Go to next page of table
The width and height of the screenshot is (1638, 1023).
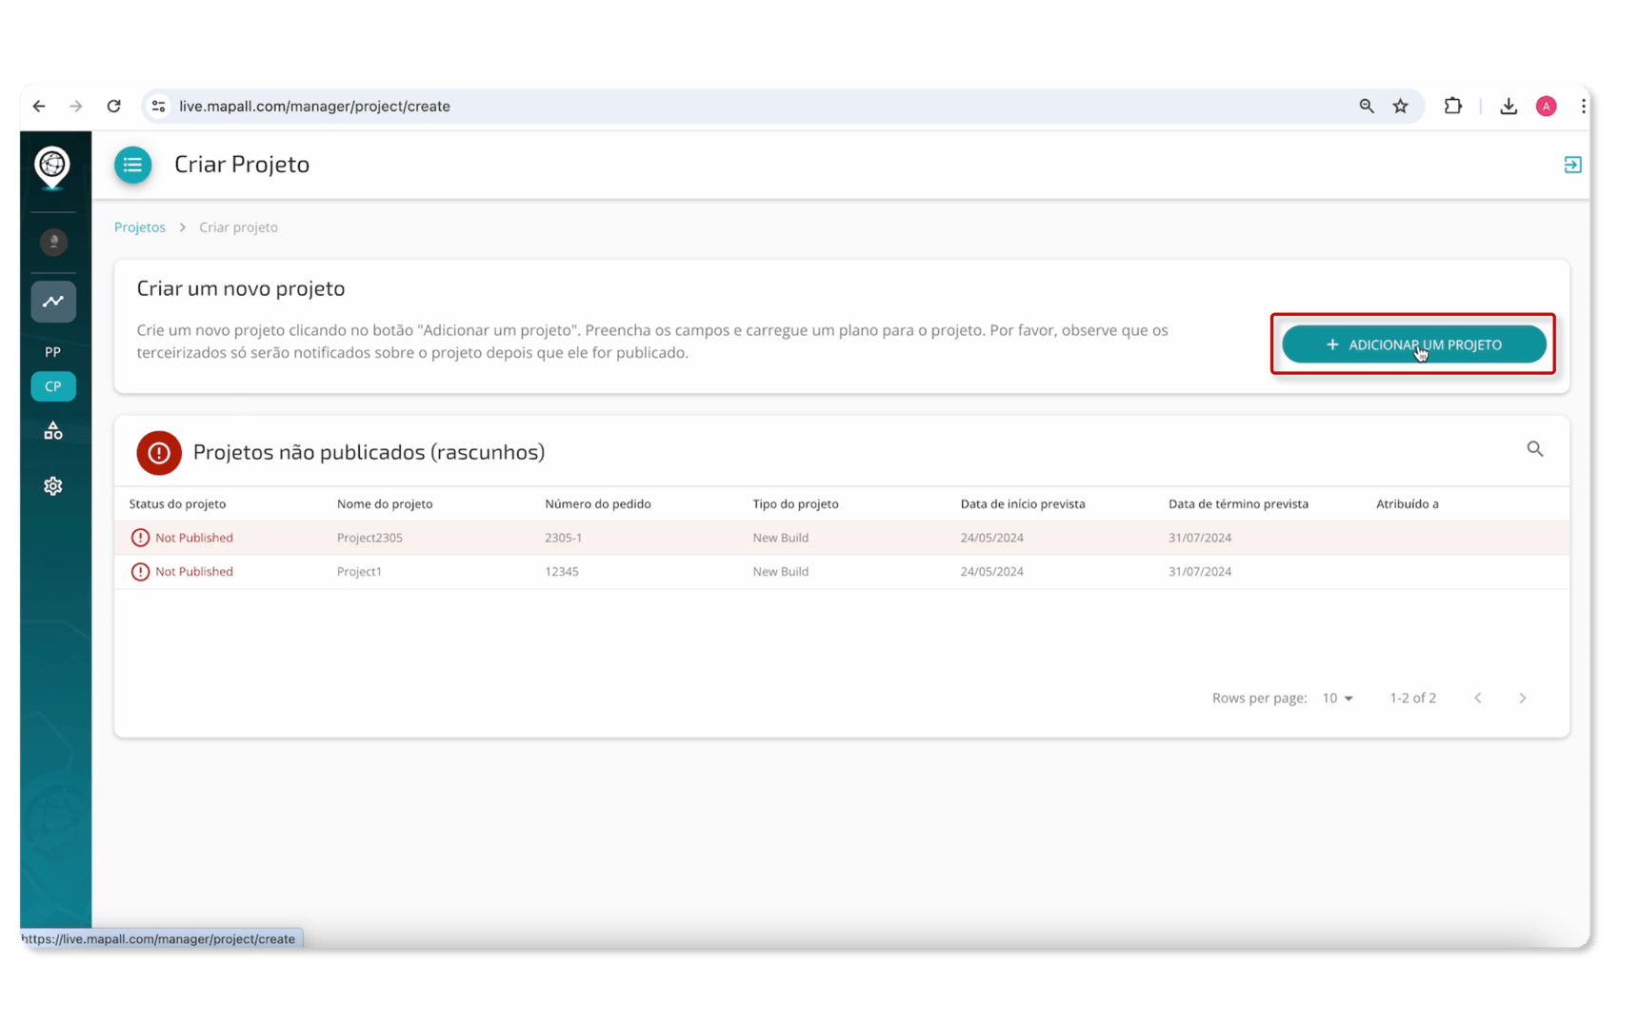click(1522, 698)
